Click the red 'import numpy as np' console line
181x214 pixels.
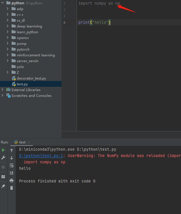pyautogui.click(x=45, y=162)
